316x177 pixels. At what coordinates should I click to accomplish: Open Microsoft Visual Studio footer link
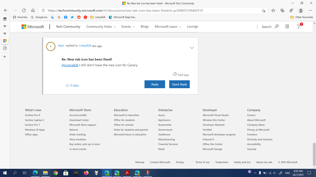click(216, 115)
